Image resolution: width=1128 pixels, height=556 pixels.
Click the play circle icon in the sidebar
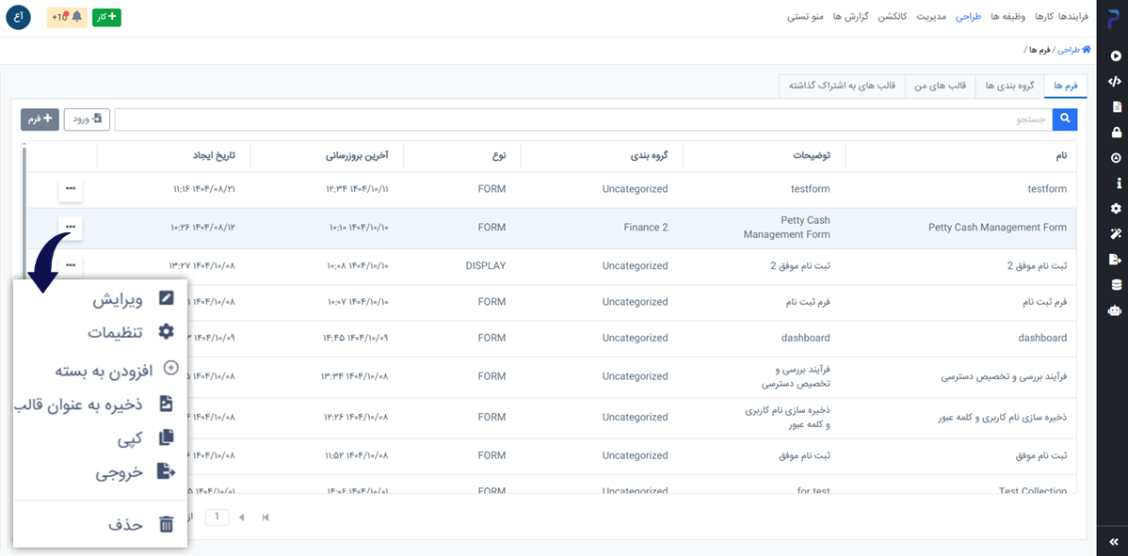click(x=1116, y=56)
